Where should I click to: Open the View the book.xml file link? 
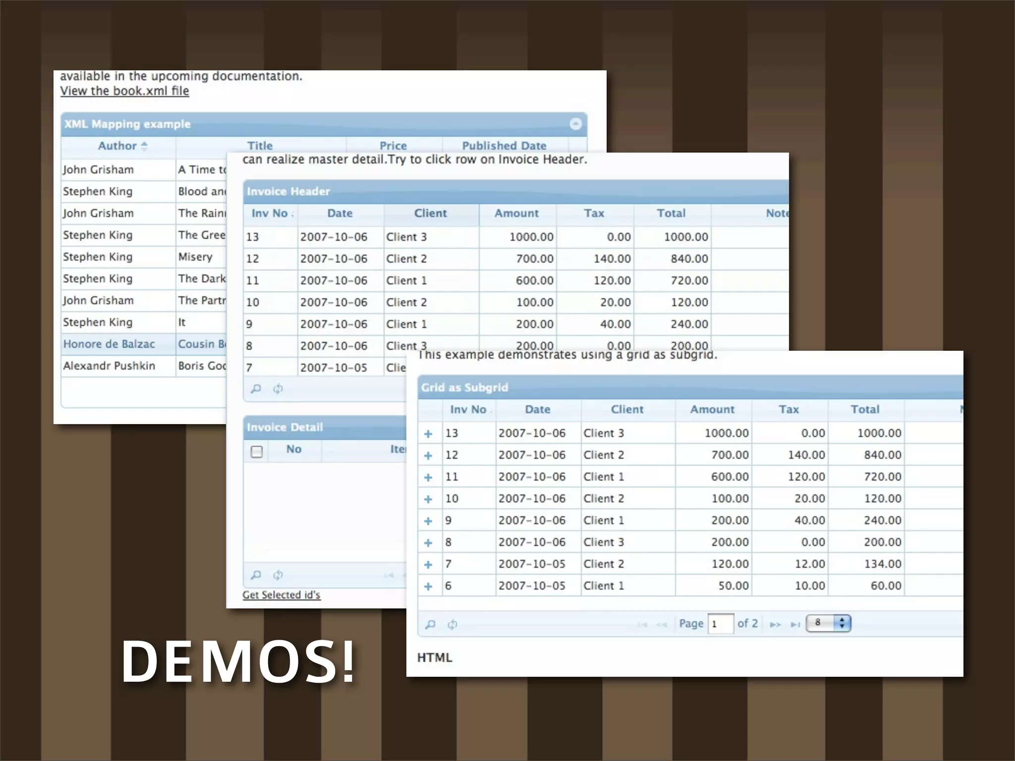click(124, 91)
